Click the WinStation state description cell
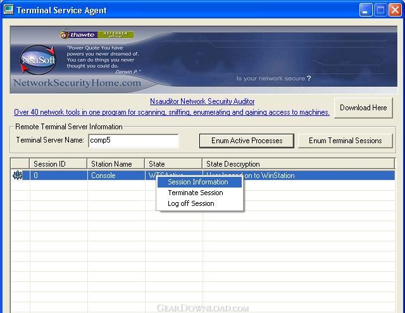 coord(299,176)
